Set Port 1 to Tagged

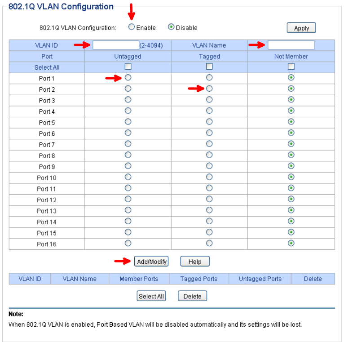209,77
